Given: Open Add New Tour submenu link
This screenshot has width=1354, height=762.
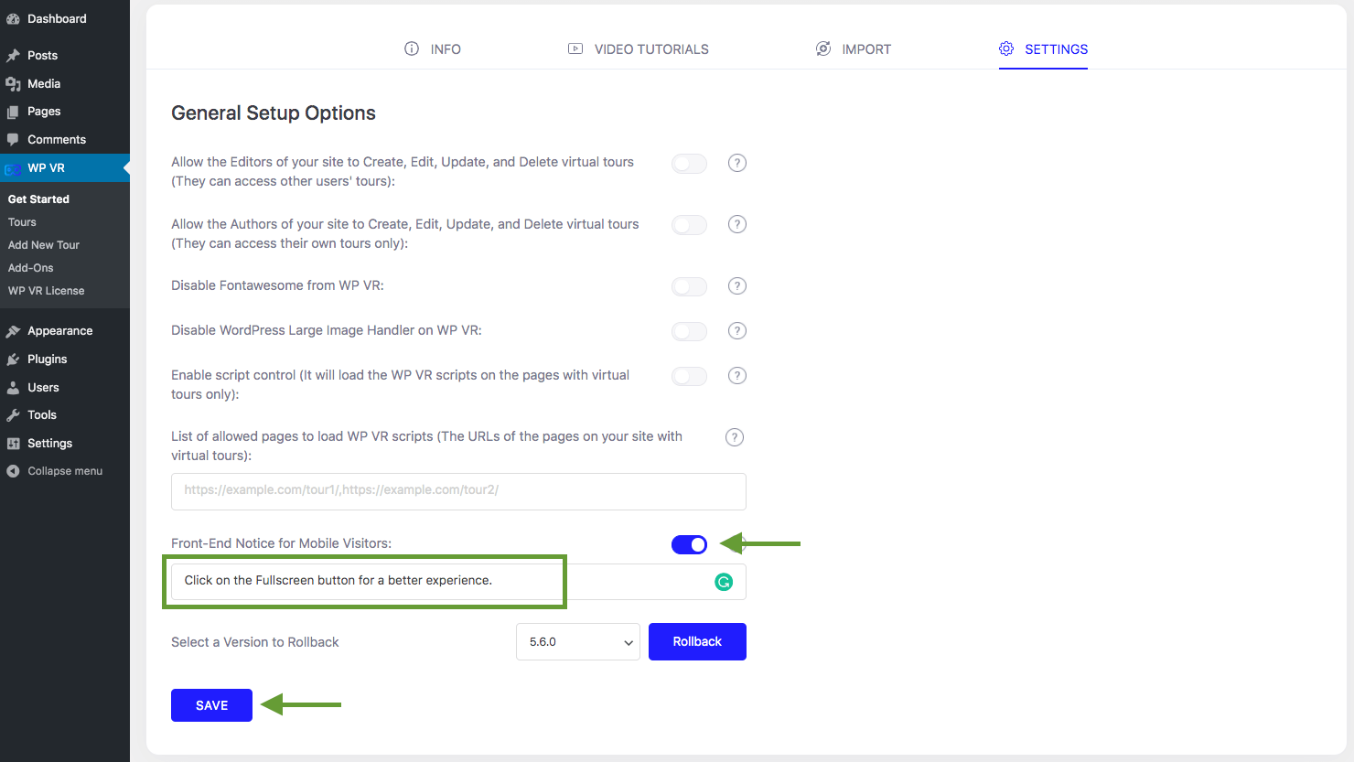Looking at the screenshot, I should pos(44,245).
